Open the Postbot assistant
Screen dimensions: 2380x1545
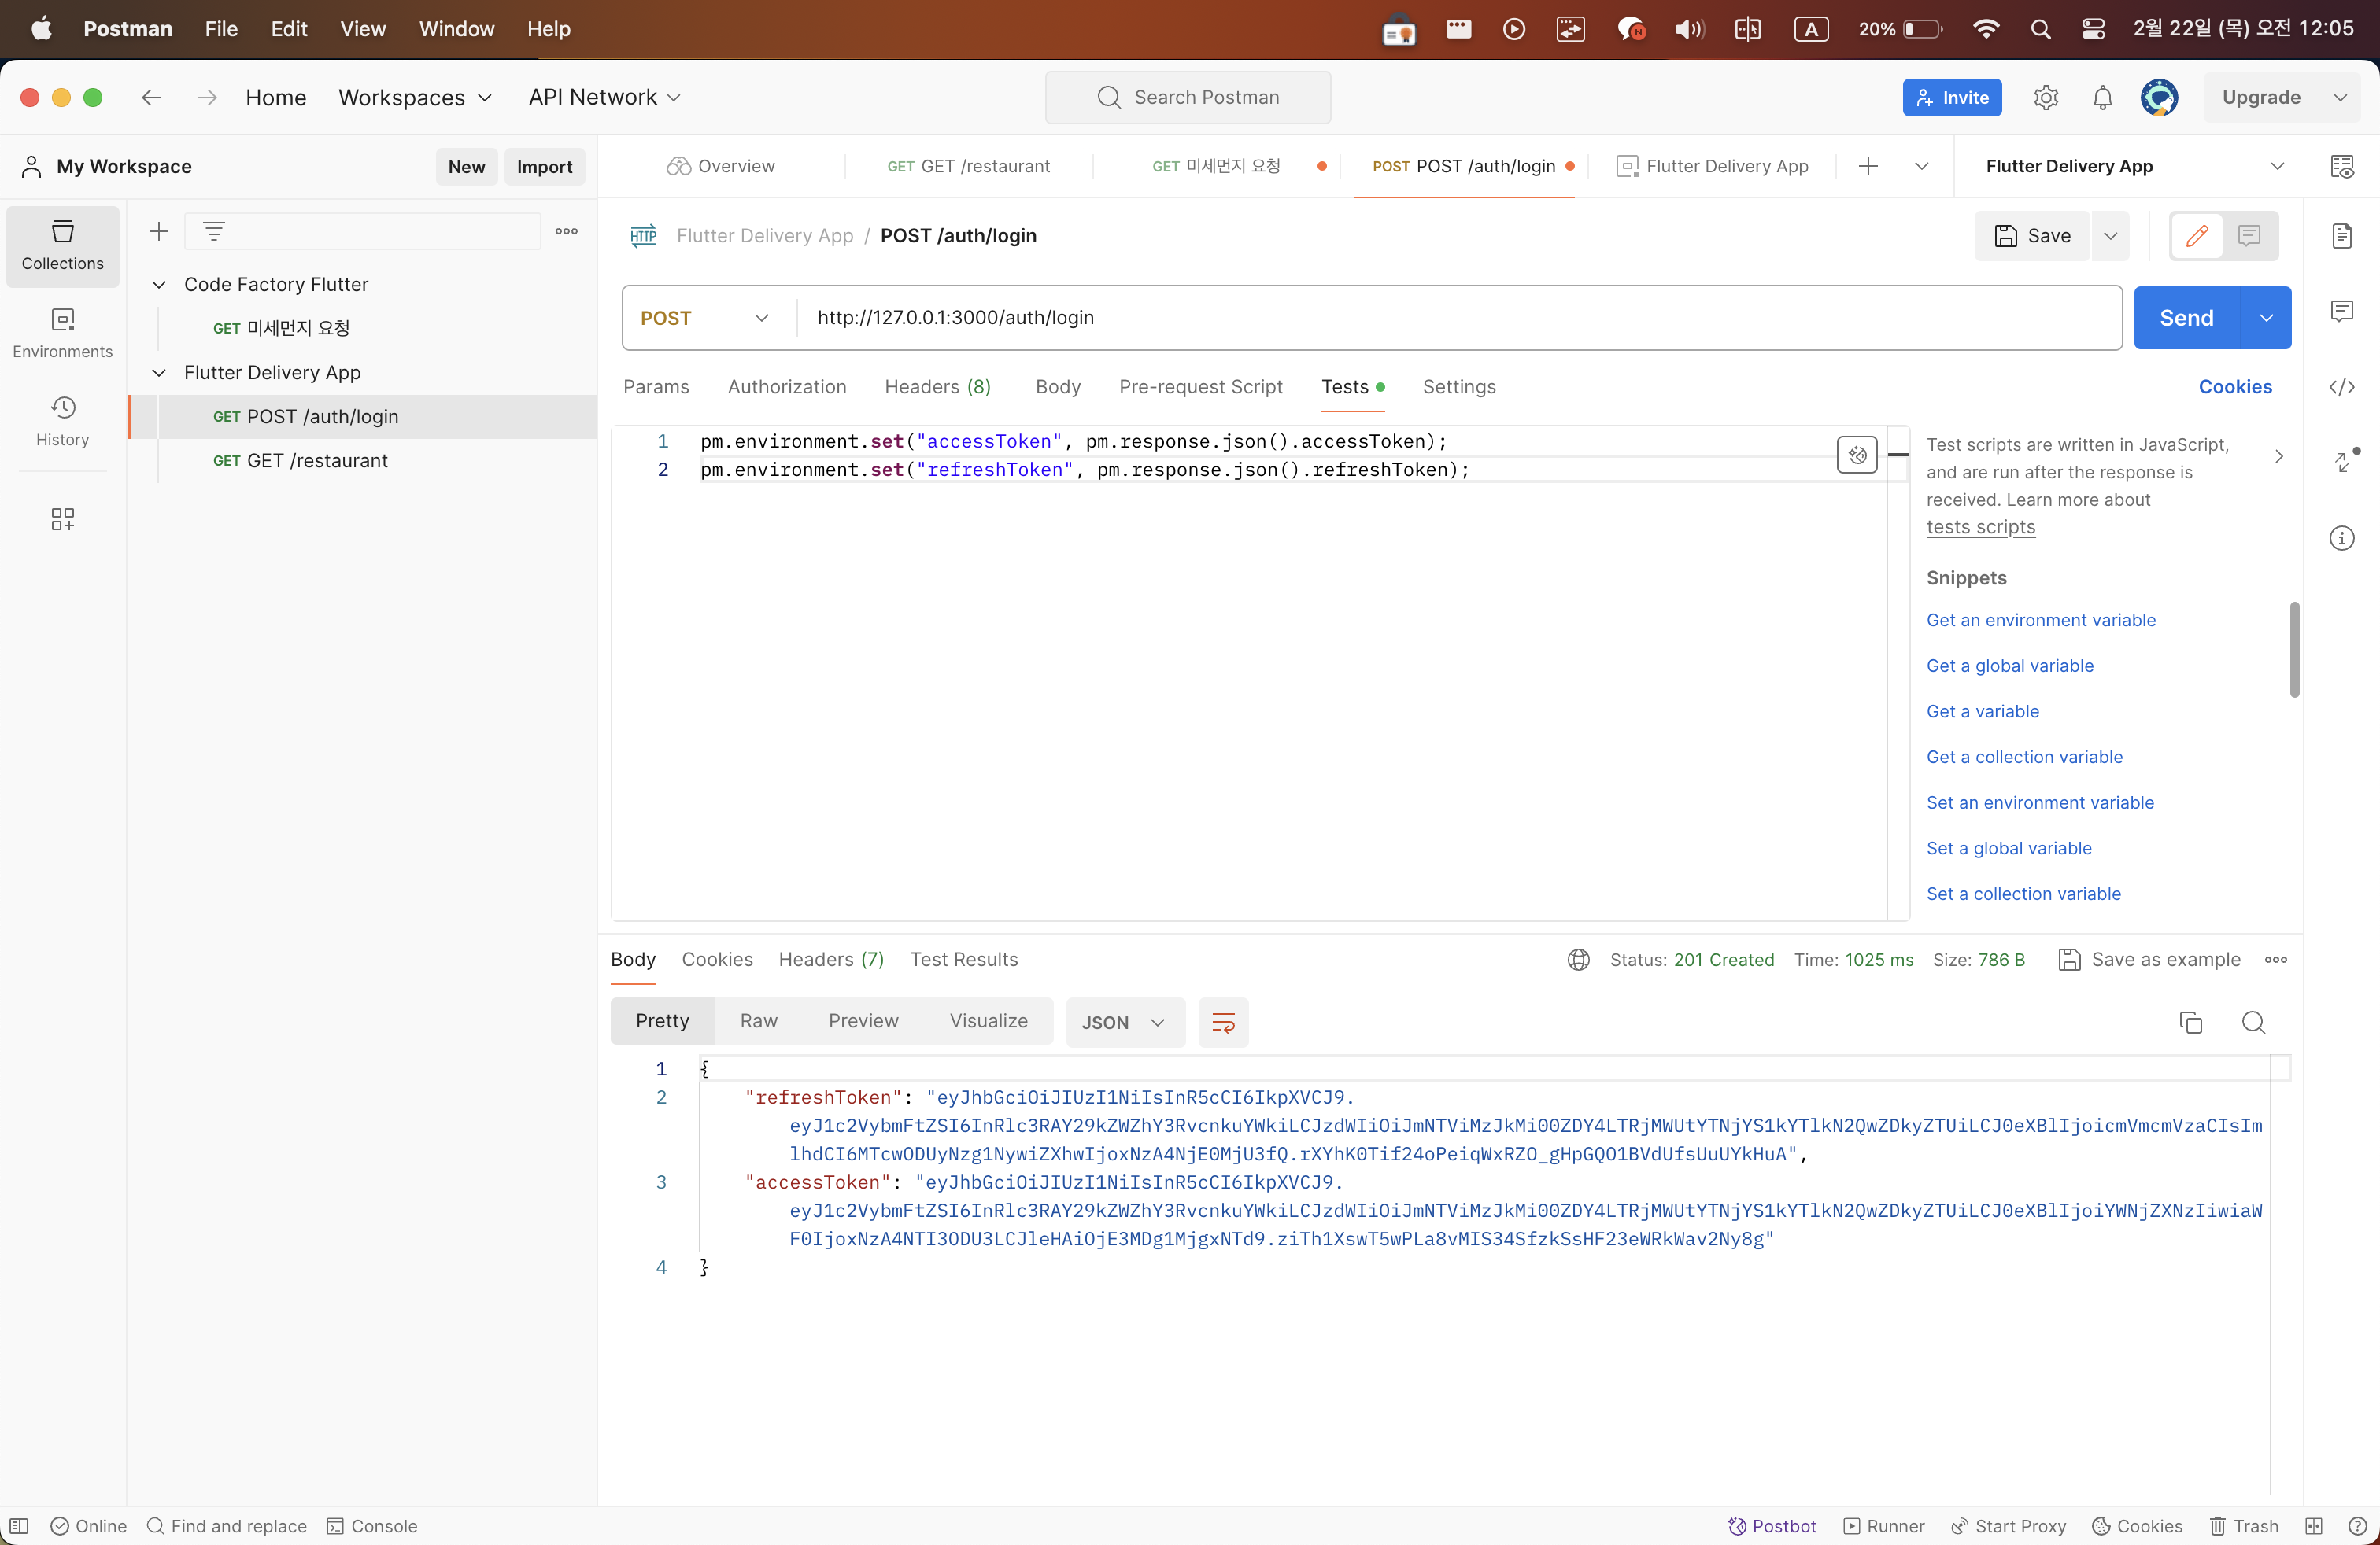click(1772, 1526)
